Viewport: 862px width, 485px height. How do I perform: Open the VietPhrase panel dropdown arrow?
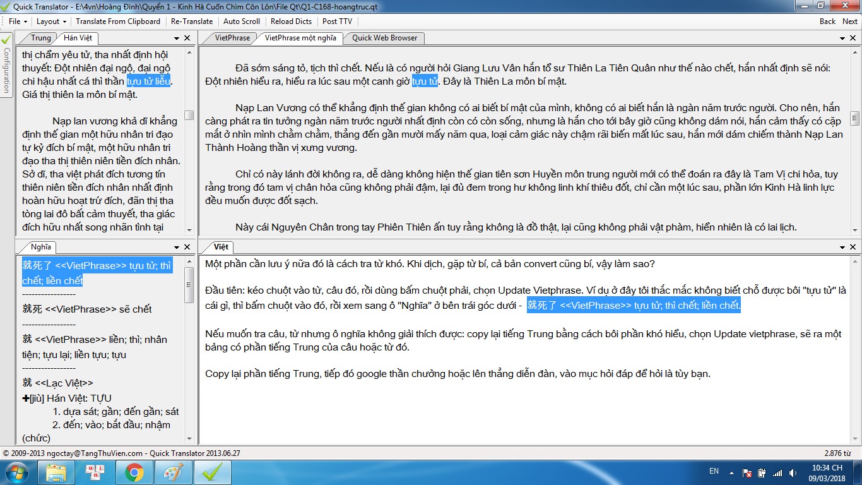coord(843,39)
